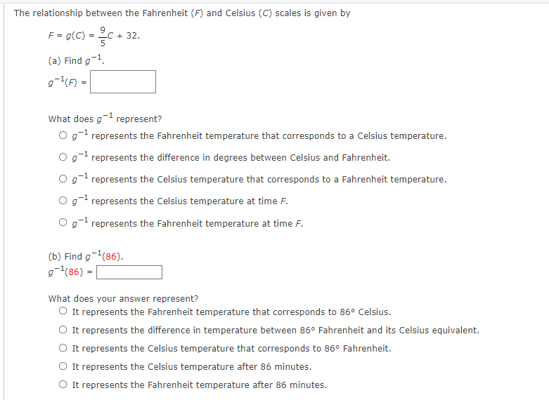Select 'Fahrenheit temperature at time F' option

coord(64,223)
